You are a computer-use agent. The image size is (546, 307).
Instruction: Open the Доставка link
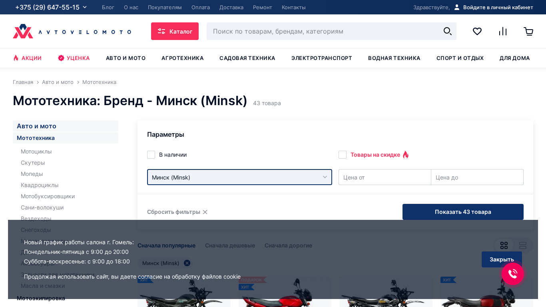coord(231,7)
